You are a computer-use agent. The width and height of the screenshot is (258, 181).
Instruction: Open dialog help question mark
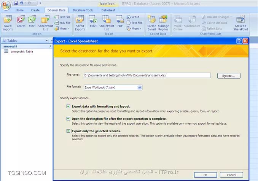239,41
